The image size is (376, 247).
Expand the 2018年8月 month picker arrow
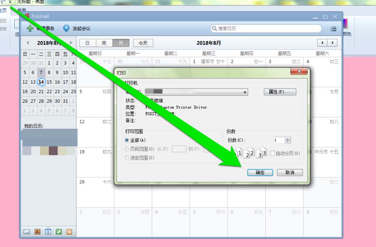tap(71, 43)
